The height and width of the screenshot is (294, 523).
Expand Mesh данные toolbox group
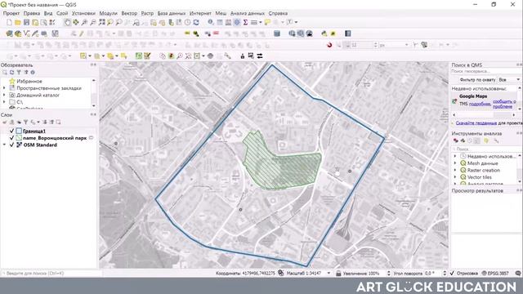click(x=455, y=163)
